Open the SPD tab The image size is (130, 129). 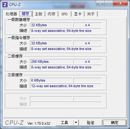pyautogui.click(x=65, y=14)
